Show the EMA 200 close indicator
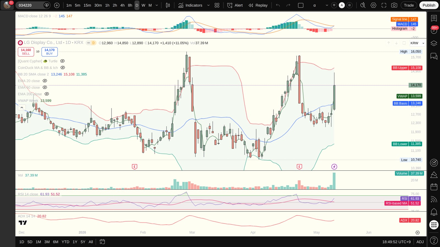 click(47, 94)
